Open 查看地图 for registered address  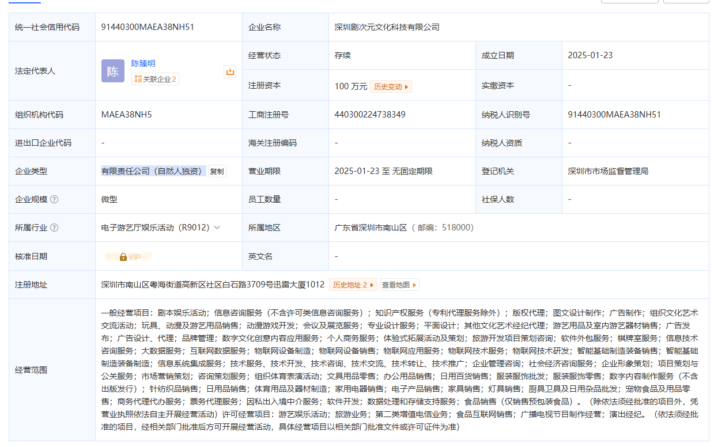(x=399, y=285)
